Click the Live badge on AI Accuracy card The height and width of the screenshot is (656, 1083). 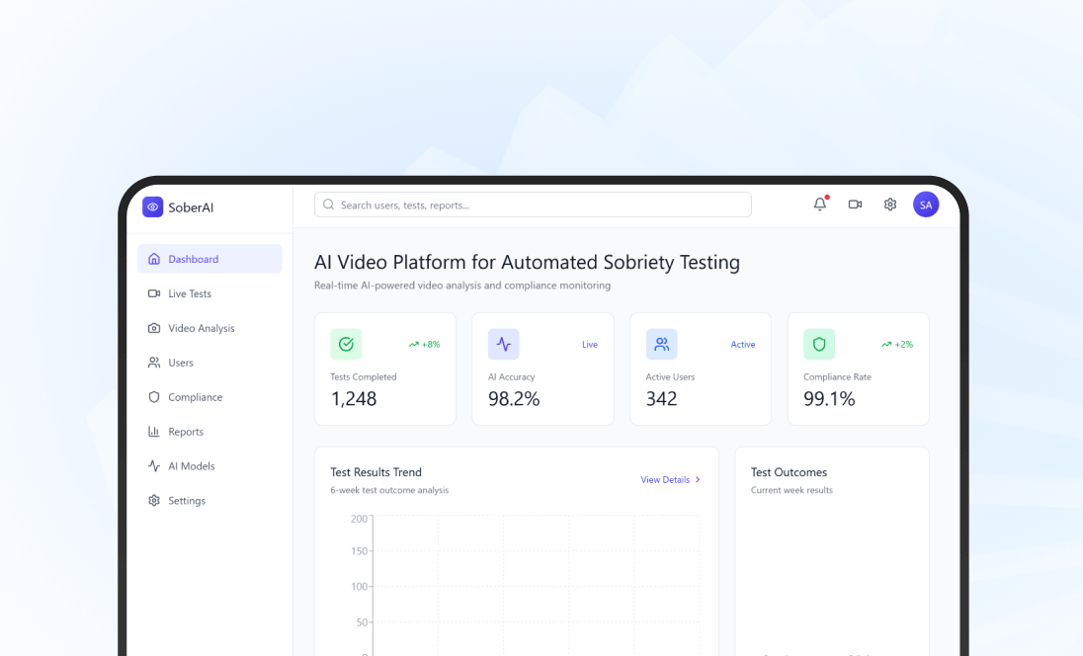coord(590,344)
